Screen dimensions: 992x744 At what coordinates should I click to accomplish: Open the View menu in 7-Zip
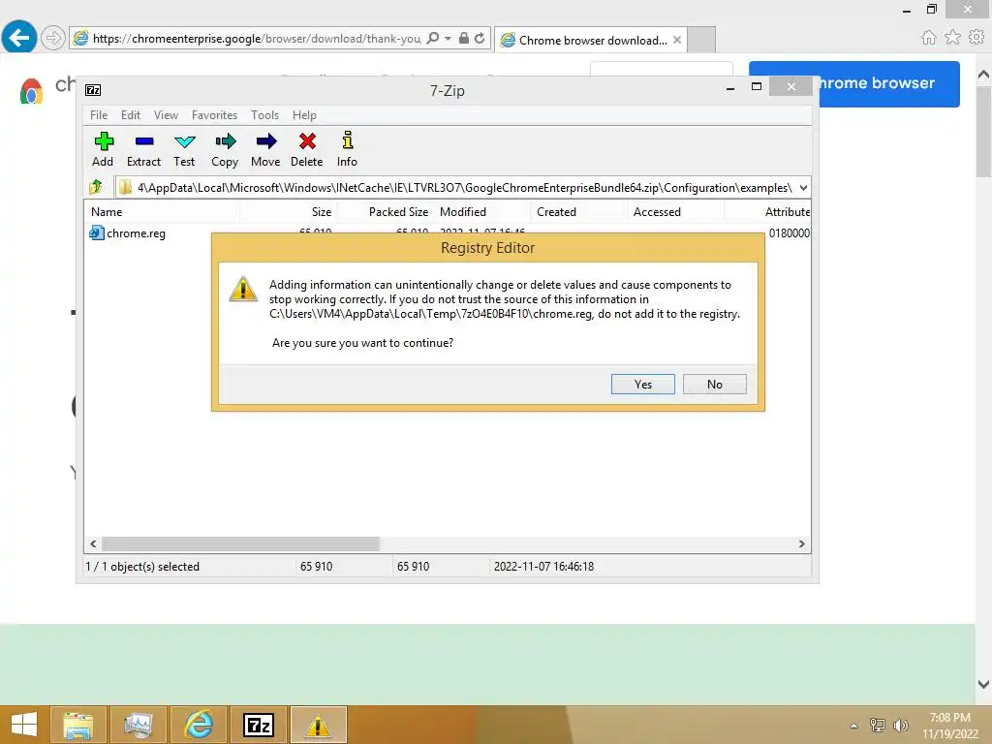[167, 115]
